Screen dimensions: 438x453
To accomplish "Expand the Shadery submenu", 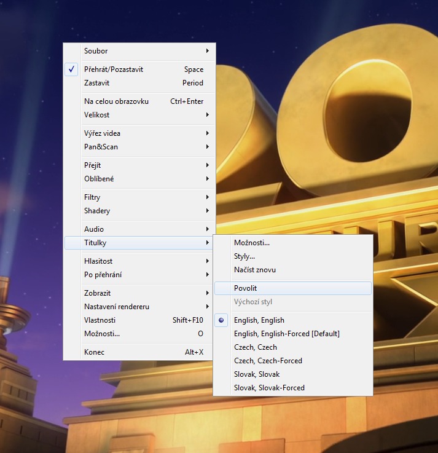I will [139, 211].
